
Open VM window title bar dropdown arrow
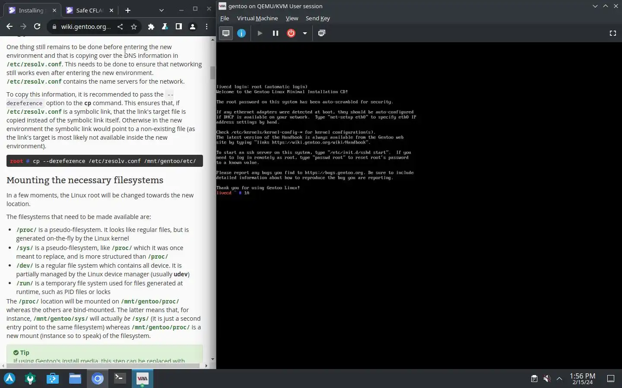[x=595, y=6]
